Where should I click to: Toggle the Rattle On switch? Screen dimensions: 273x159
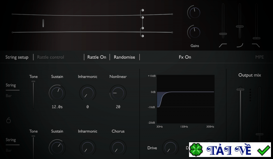tap(97, 57)
